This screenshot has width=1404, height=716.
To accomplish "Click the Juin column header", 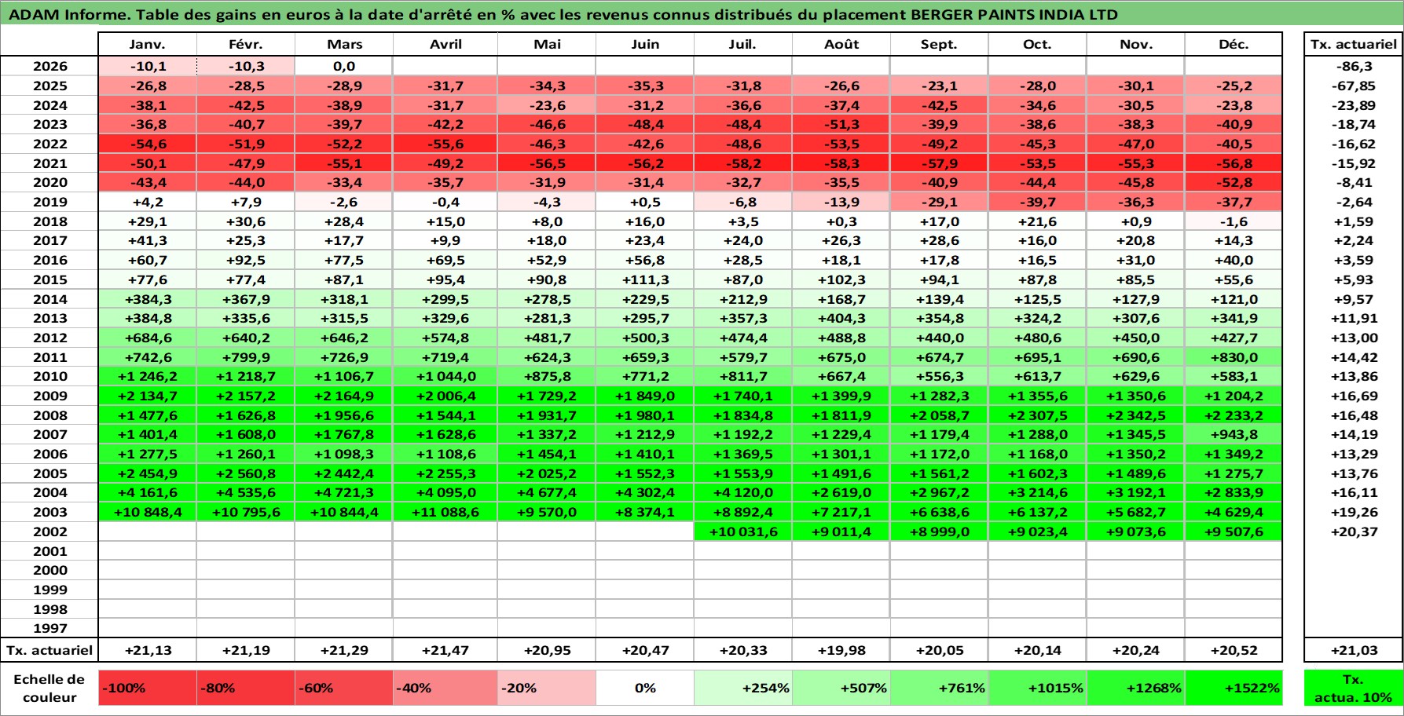I will pyautogui.click(x=645, y=44).
